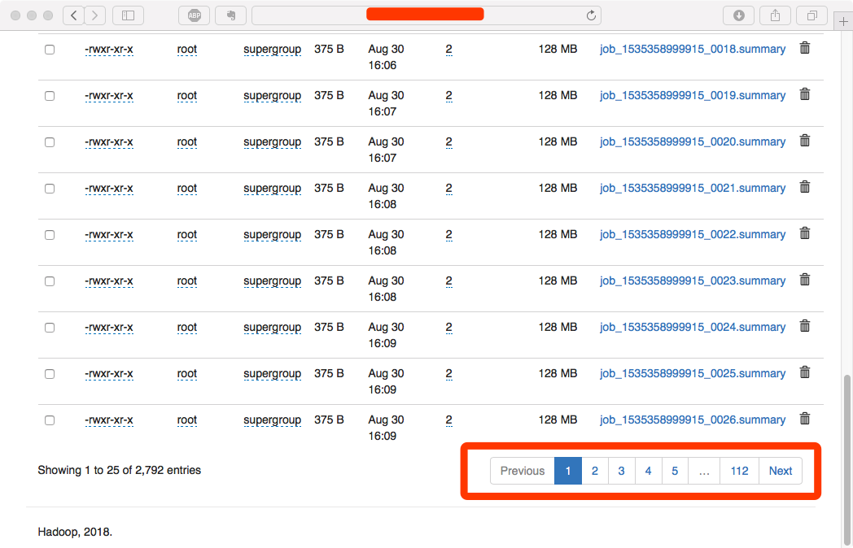Open job_1535358999915_0023.summary file link

click(x=693, y=281)
